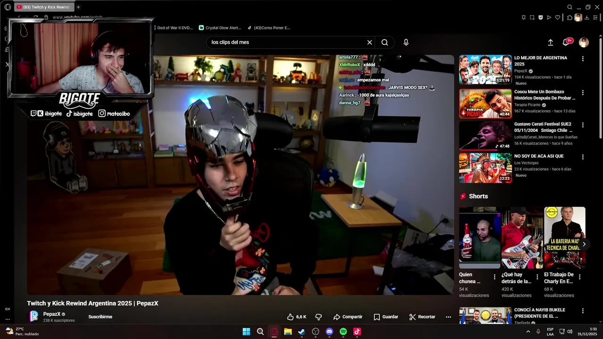Open options for Qué hay detrás Short
Image resolution: width=603 pixels, height=339 pixels.
[537, 277]
